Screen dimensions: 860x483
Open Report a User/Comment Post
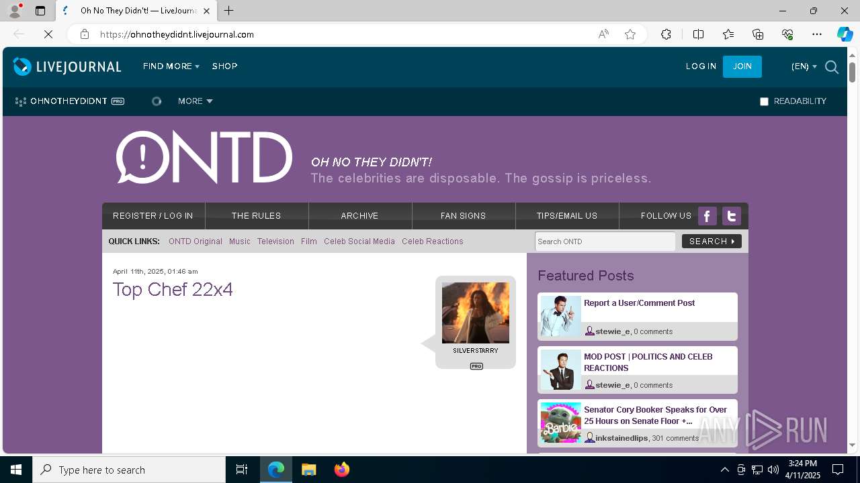tap(640, 303)
